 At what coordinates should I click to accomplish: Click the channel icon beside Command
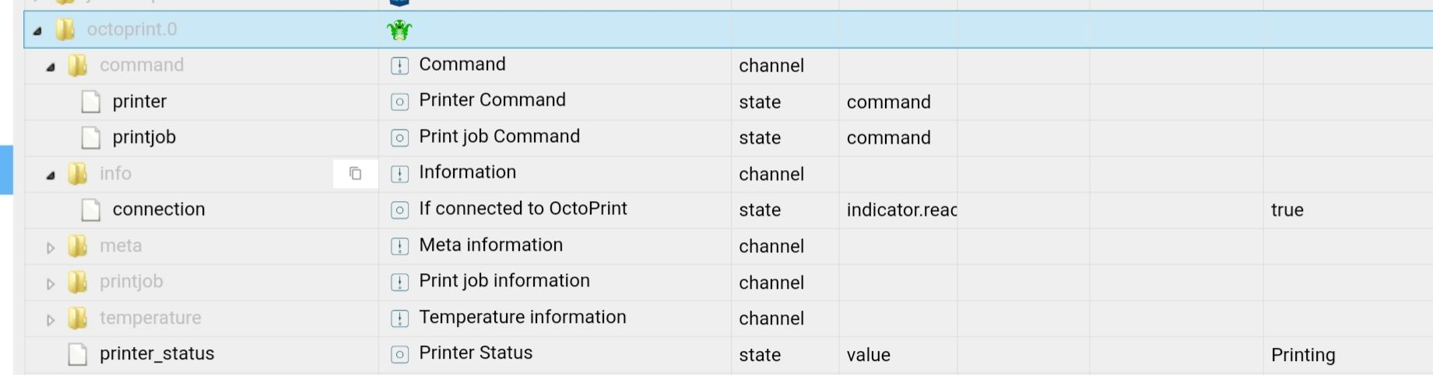[399, 66]
